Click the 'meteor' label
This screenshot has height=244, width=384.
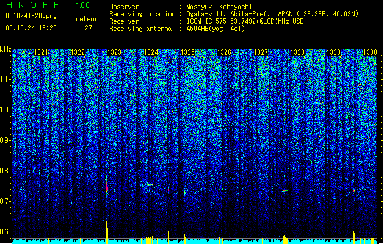[x=87, y=19]
